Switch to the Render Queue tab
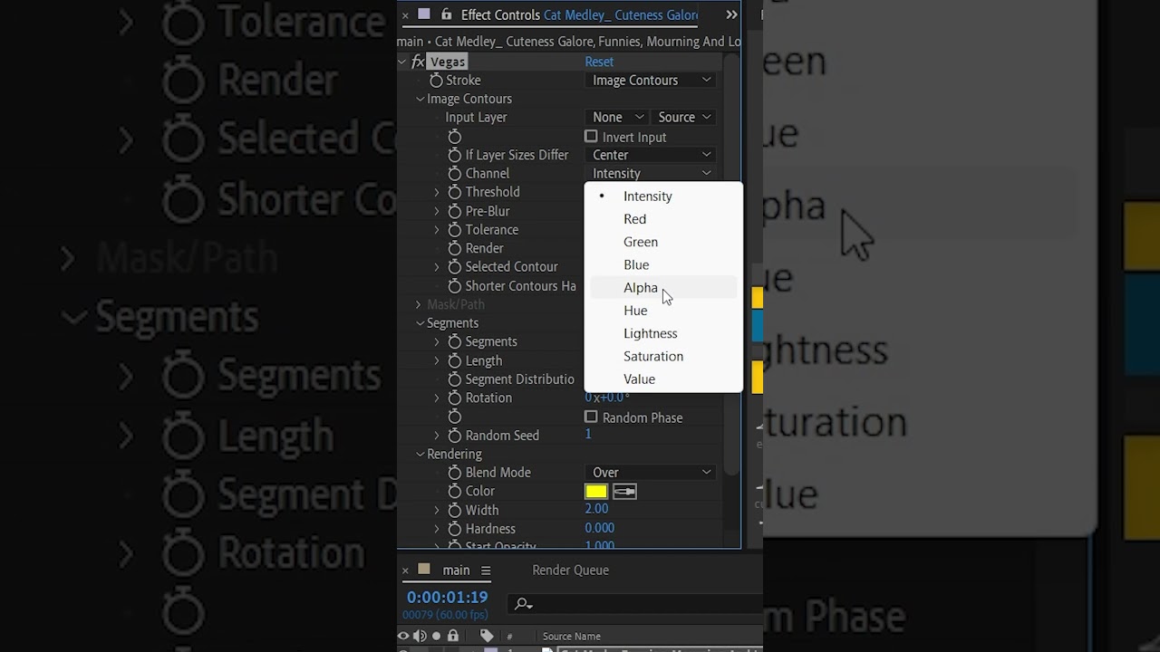 click(570, 570)
